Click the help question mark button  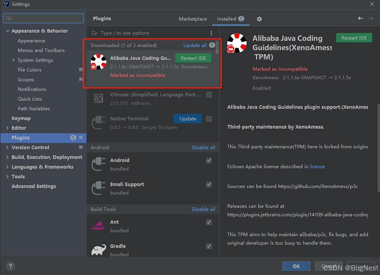[10, 266]
